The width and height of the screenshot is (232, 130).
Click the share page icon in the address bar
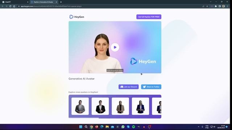click(x=203, y=6)
